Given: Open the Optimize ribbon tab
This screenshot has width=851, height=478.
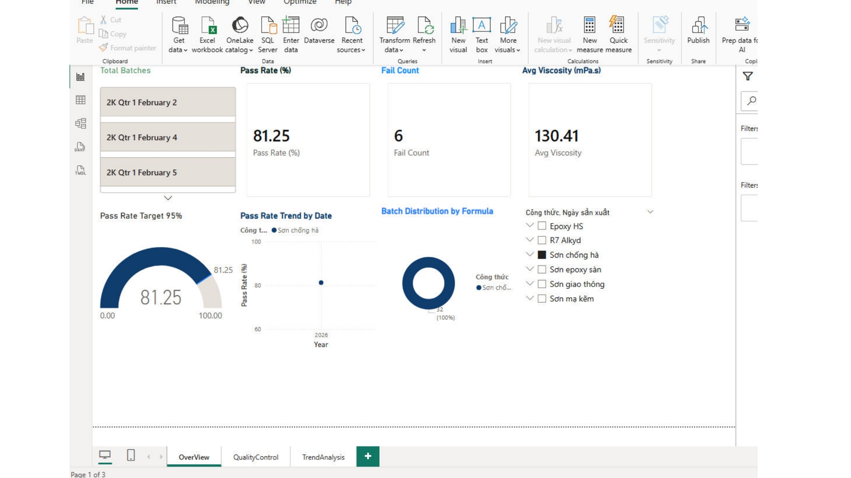Looking at the screenshot, I should 300,3.
